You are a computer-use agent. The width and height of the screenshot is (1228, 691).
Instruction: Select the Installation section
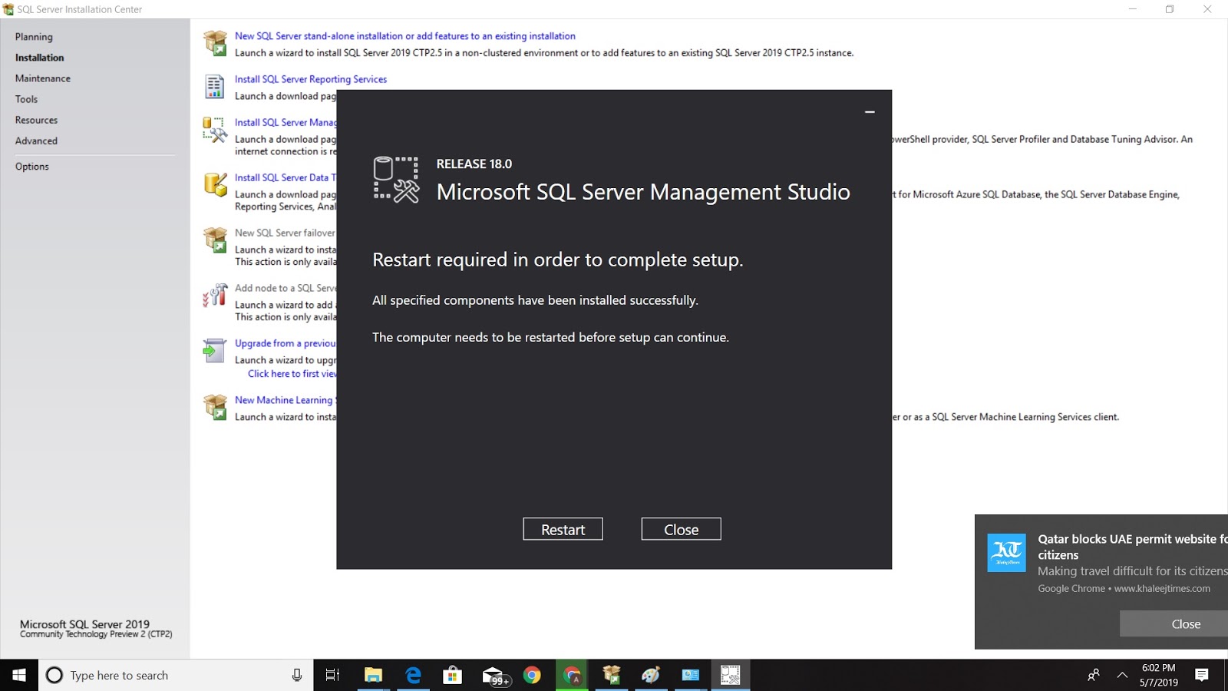(40, 58)
